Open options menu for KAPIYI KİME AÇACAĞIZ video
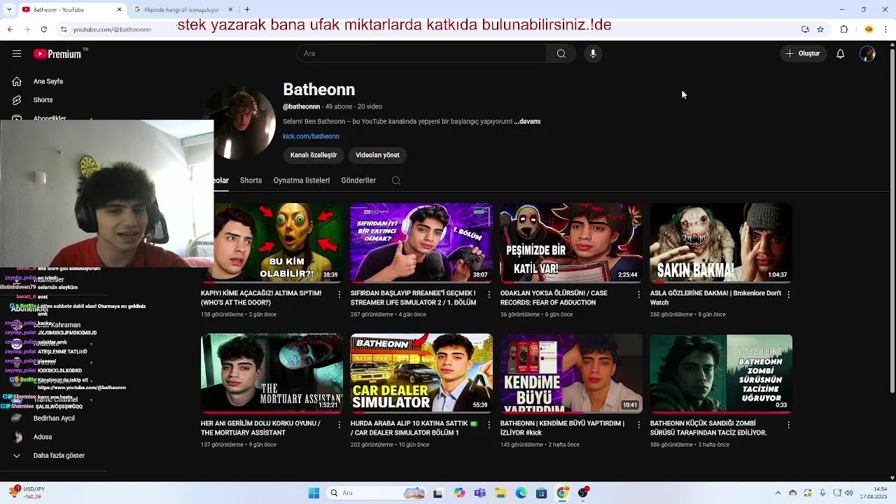Screen dimensions: 896x504 [x=339, y=295]
